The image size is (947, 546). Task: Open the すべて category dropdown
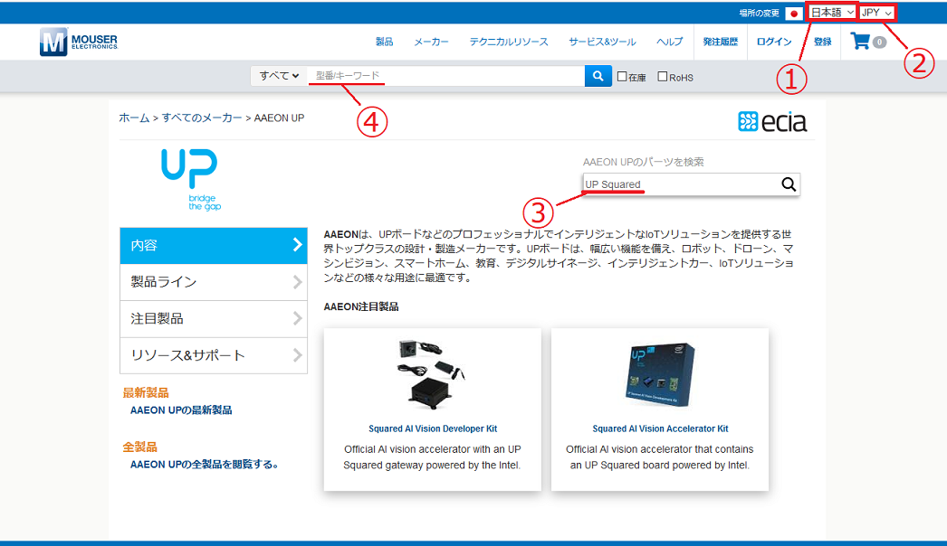point(279,75)
